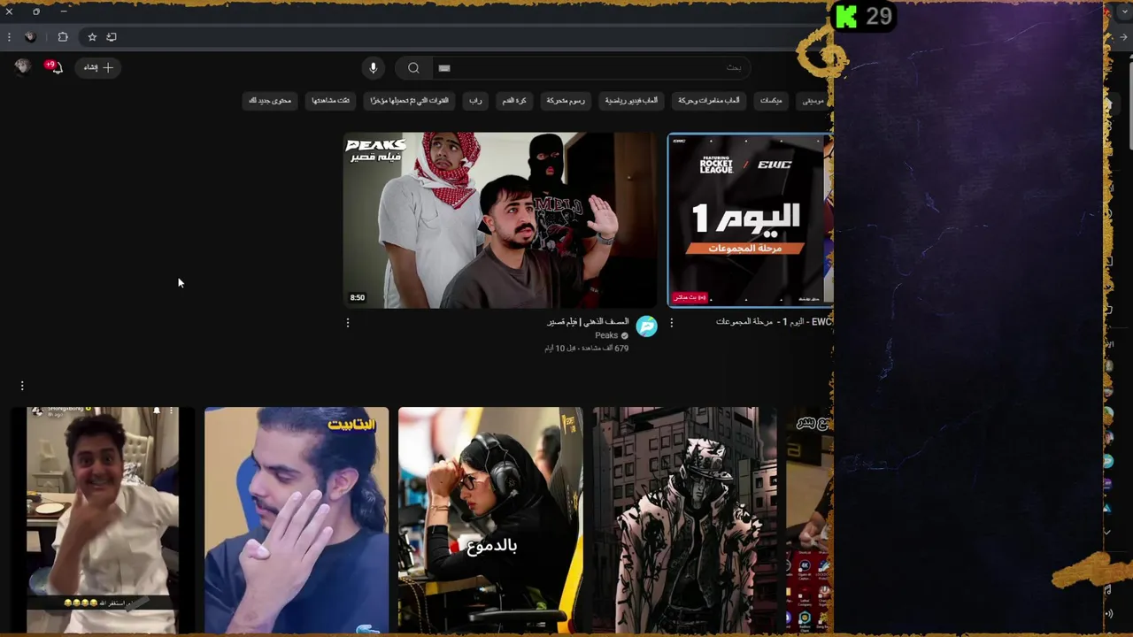Open the Shorts shelf three-dot menu
Image resolution: width=1133 pixels, height=637 pixels.
coord(22,386)
